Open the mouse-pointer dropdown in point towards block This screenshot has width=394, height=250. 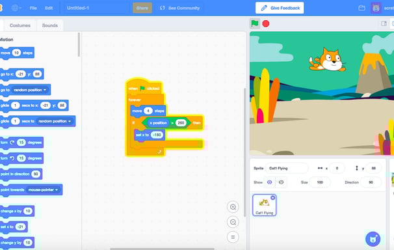coord(43,190)
